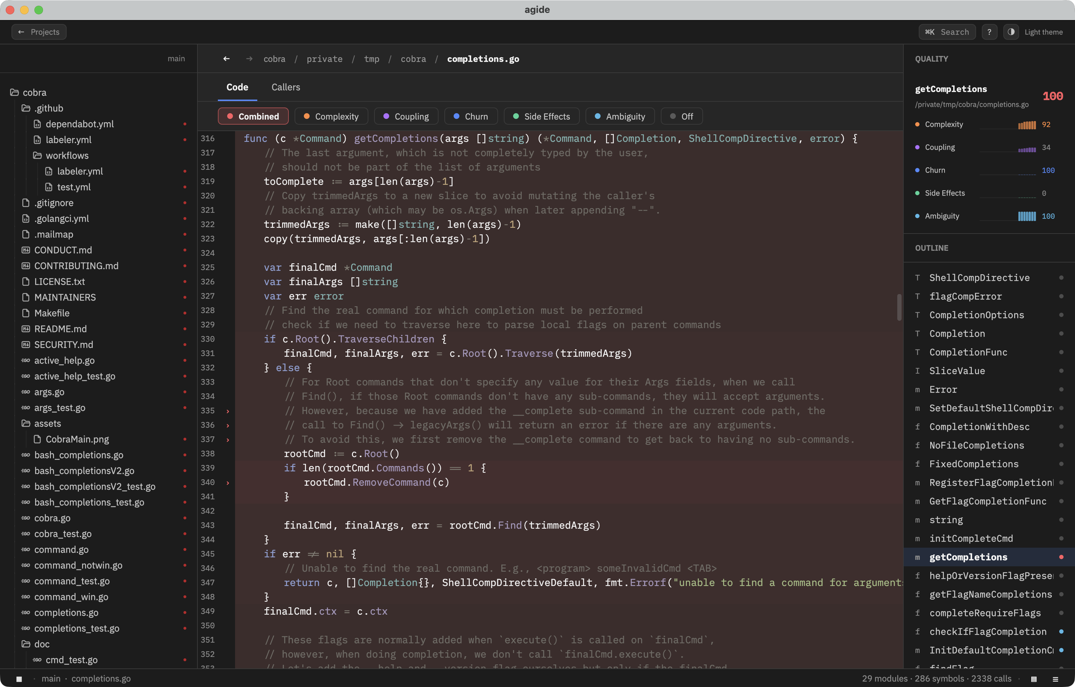Click the Go icon next to active_help.go
The width and height of the screenshot is (1075, 687).
click(26, 360)
